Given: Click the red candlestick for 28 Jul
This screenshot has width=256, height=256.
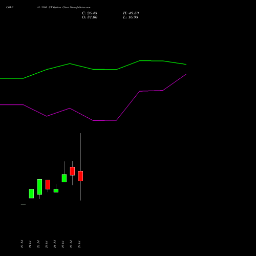Looking at the screenshot, I should pyautogui.click(x=72, y=171).
